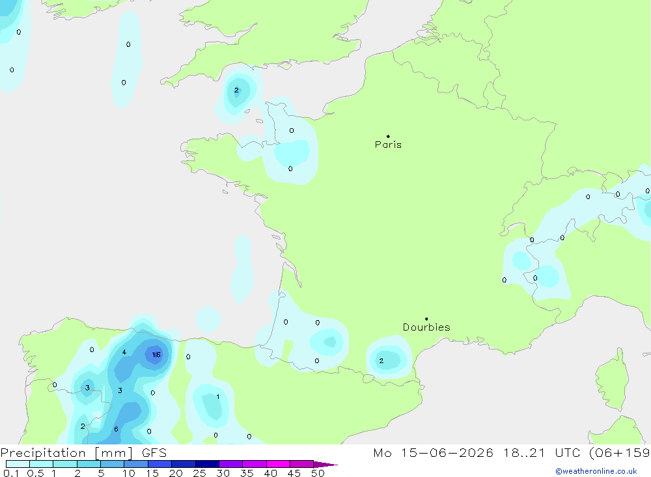Select the Paris location dot marker
Screen dimensions: 651x477
click(388, 136)
